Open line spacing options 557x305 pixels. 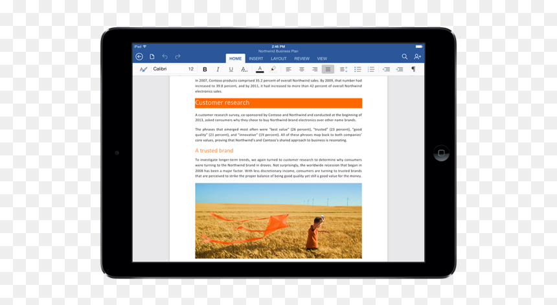[343, 69]
